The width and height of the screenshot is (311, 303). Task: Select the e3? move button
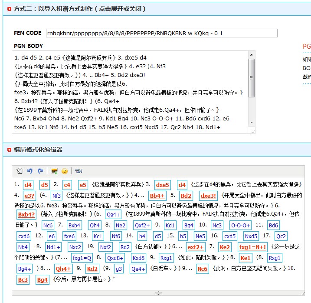(x=29, y=196)
